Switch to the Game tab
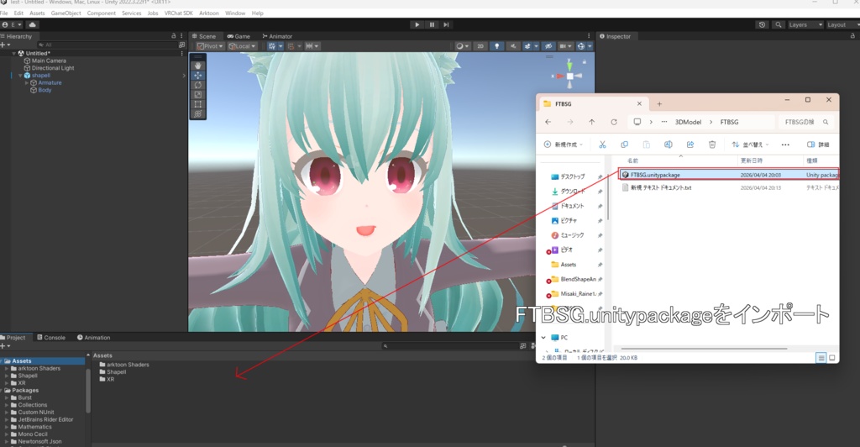The height and width of the screenshot is (447, 860). [x=239, y=36]
